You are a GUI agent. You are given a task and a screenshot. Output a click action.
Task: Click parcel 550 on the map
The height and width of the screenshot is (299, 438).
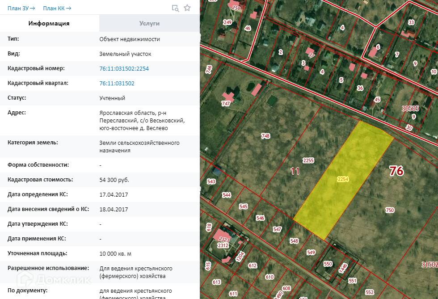328,264
